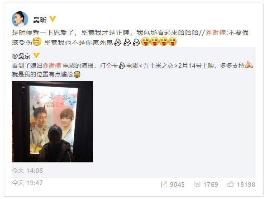Click the gold verified badge beside 吴昕

point(52,19)
